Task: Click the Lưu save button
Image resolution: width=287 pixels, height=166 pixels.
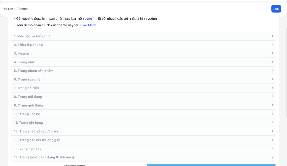Action: (x=276, y=9)
